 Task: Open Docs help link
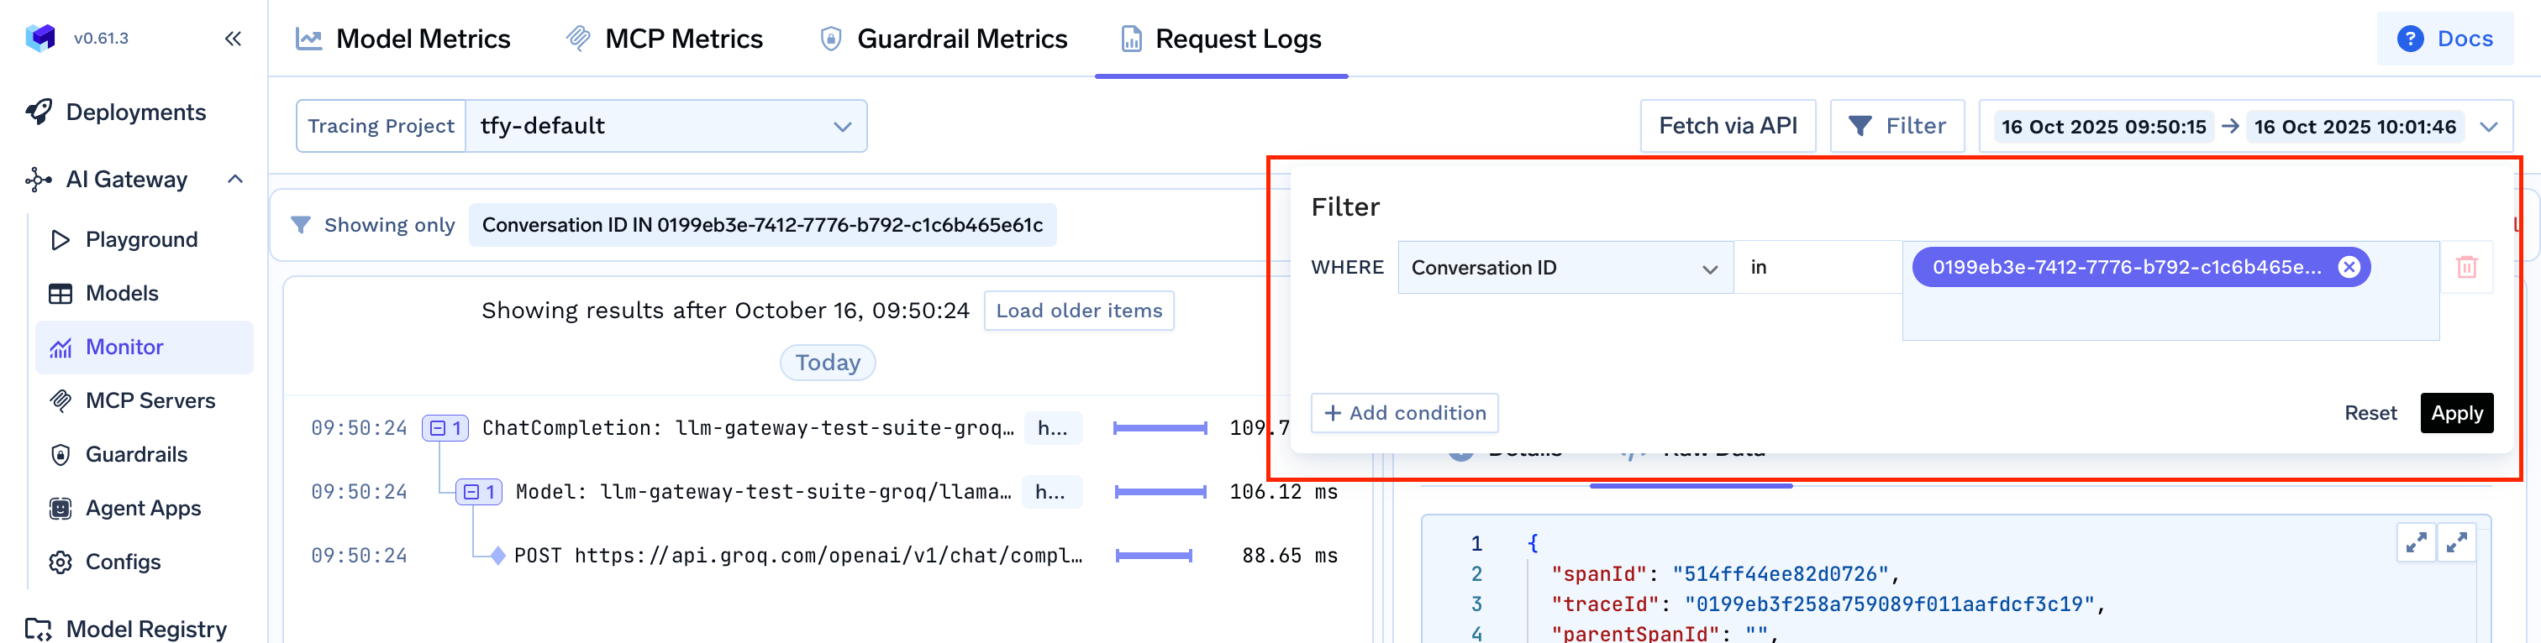pos(2444,39)
